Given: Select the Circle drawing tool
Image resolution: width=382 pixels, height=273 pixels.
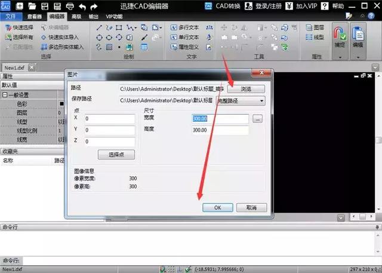Looking at the screenshot, I should (99, 37).
